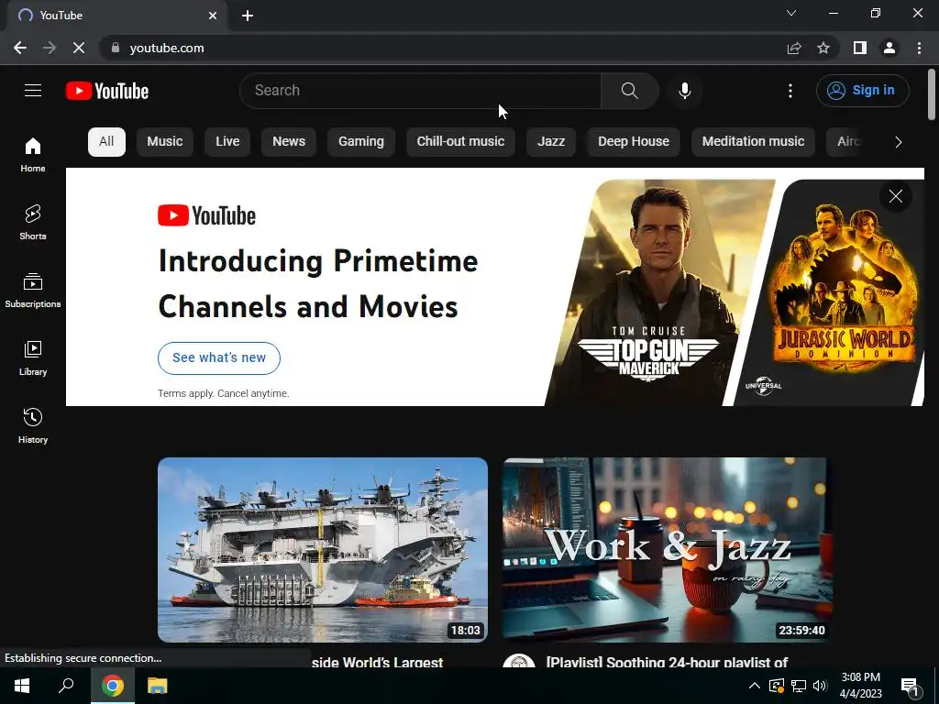939x704 pixels.
Task: Select the Jazz filter chip
Action: click(x=551, y=142)
